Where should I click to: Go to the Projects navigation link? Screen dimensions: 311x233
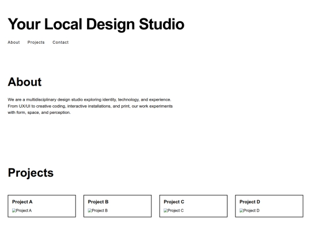[x=36, y=42]
